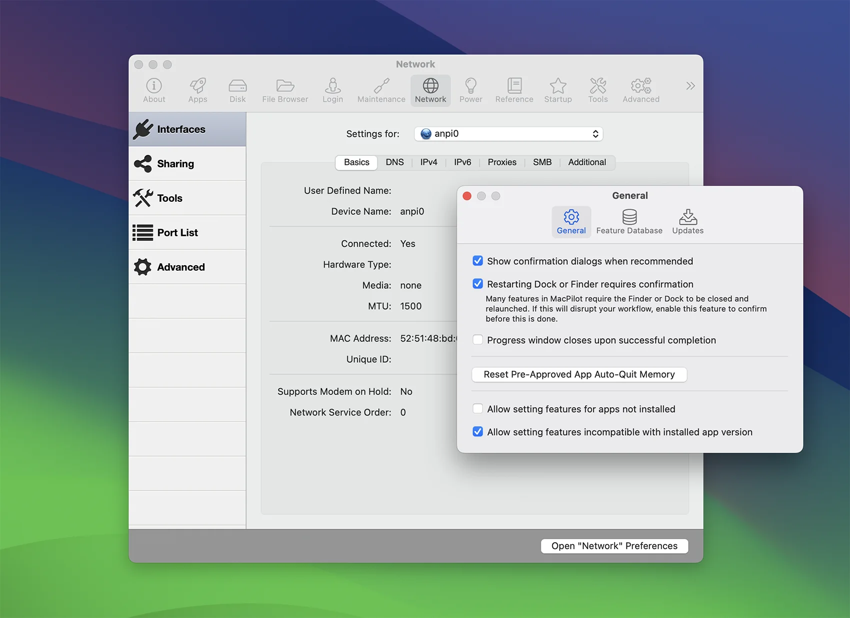Switch to the Basics tab
The image size is (850, 618).
(x=356, y=162)
